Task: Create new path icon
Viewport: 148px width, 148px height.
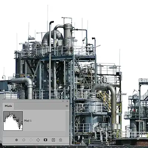Action: (x=53, y=140)
